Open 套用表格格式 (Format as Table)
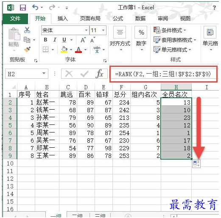The height and width of the screenshot is (218, 221). (175, 40)
